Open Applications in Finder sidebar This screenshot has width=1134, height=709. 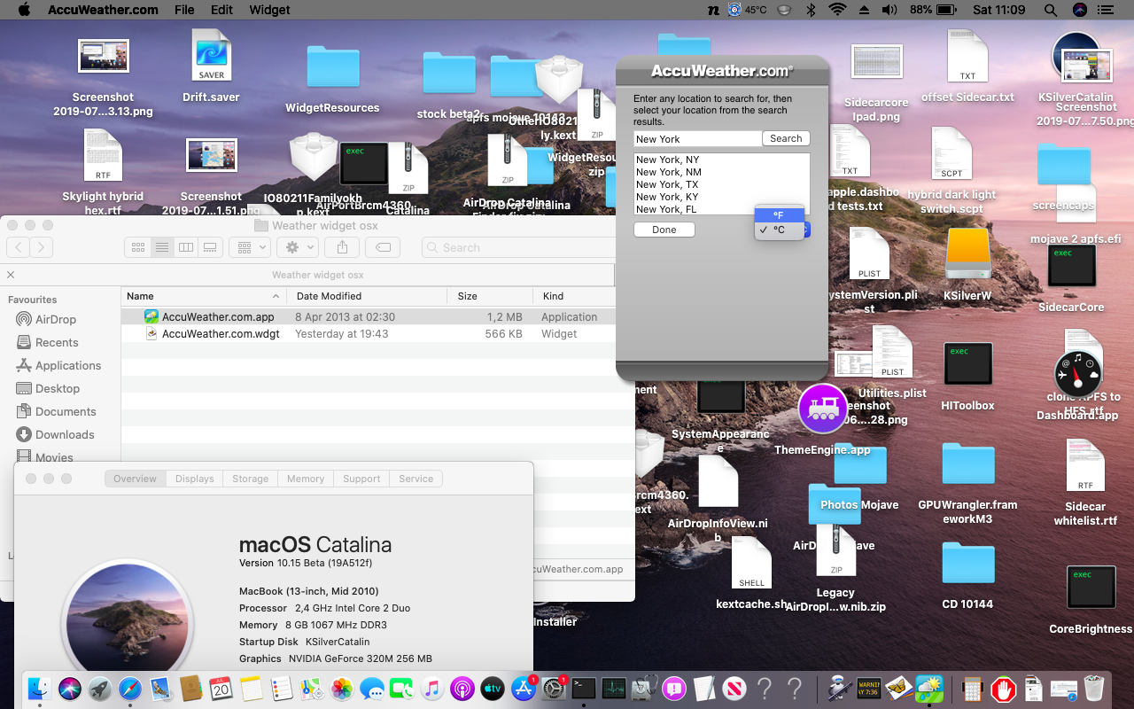coord(58,365)
